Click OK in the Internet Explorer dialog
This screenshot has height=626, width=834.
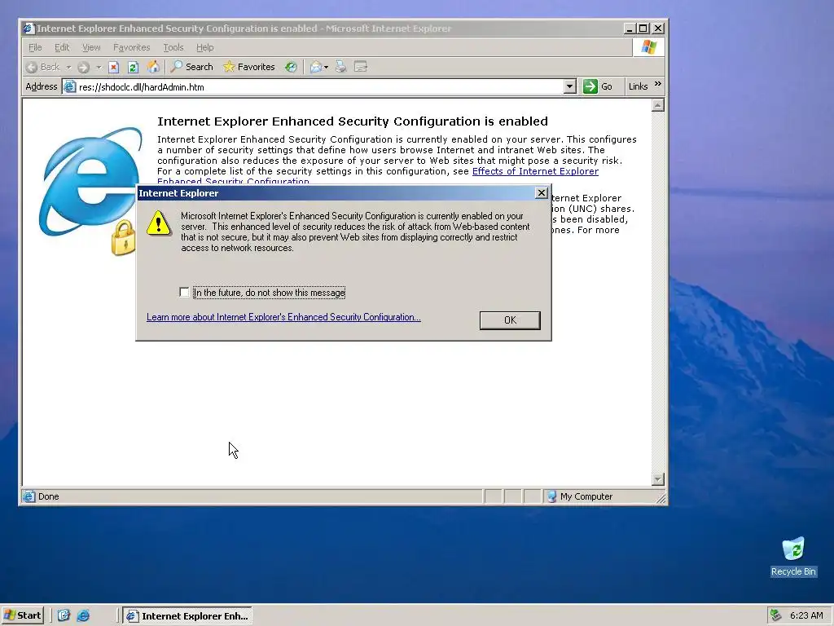[x=510, y=320]
